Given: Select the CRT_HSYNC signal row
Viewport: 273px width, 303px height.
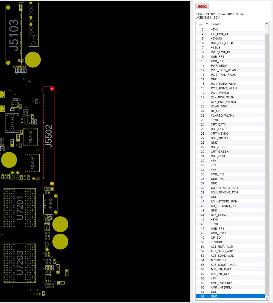Looking at the screenshot, I should click(230, 134).
